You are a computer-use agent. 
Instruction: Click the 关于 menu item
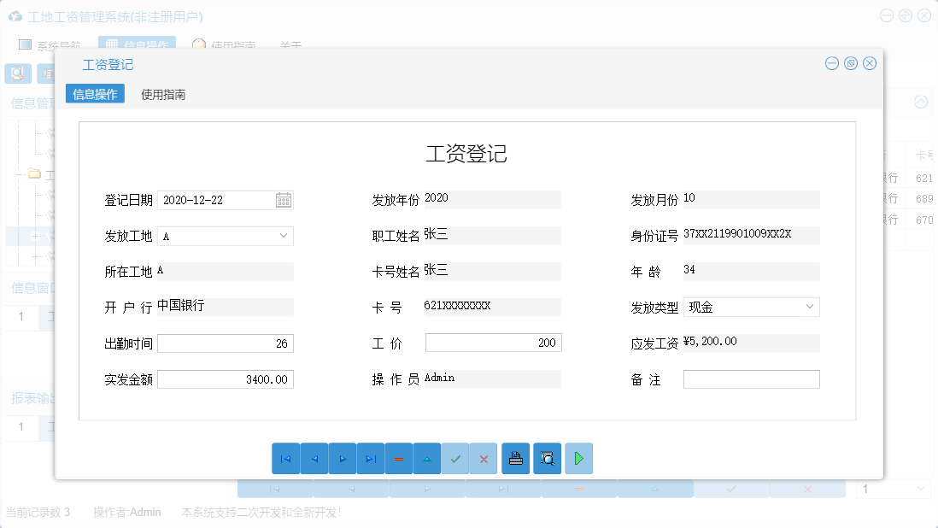coord(289,45)
